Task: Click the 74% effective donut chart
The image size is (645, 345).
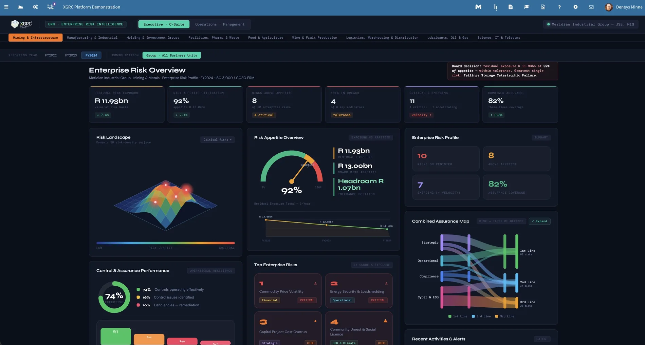Action: point(114,297)
